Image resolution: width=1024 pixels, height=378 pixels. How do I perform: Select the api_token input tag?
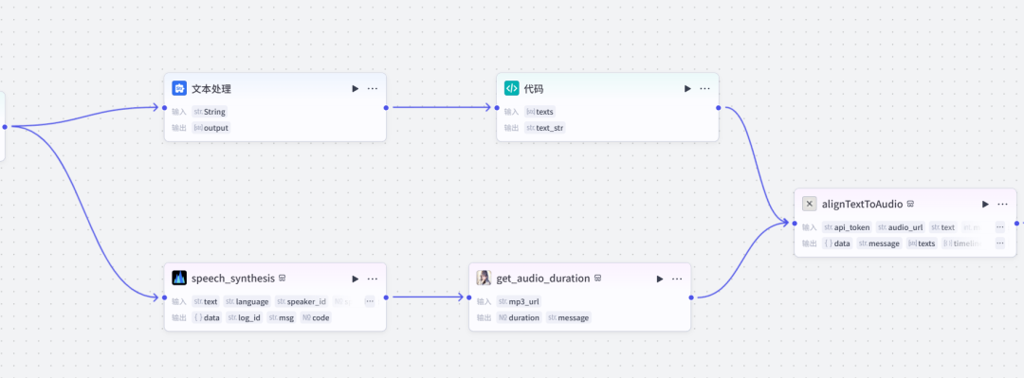[847, 227]
